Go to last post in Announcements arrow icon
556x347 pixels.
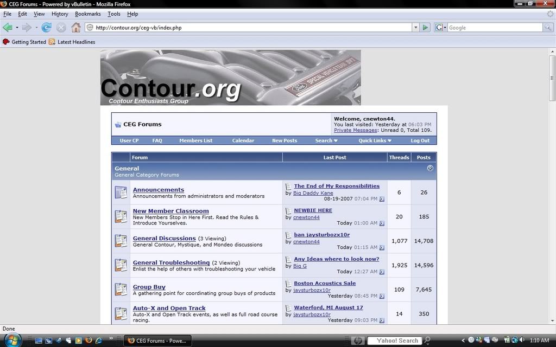point(382,199)
